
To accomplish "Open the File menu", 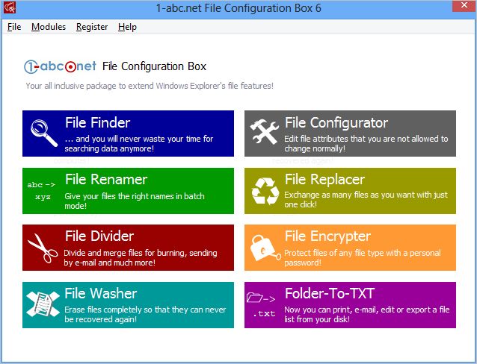I will 14,27.
